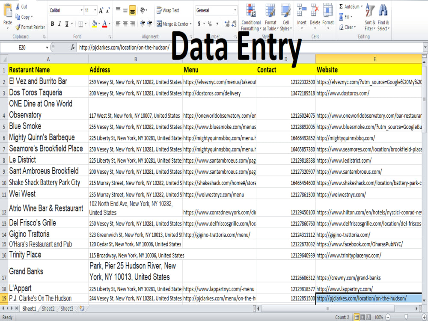
Task: Switch to the Sheet3 tab
Action: 67,309
